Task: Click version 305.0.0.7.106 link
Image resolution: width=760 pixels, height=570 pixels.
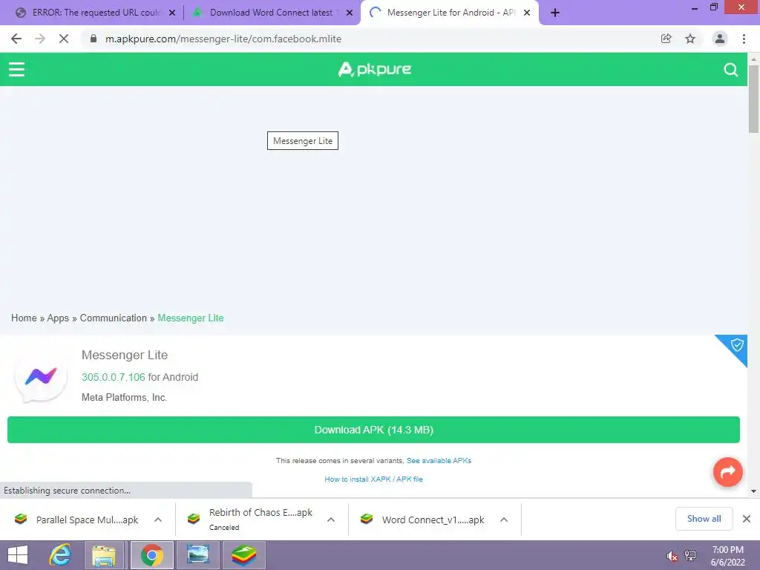Action: (114, 377)
